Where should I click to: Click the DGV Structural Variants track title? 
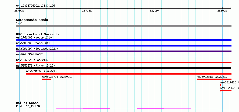[x=38, y=34]
